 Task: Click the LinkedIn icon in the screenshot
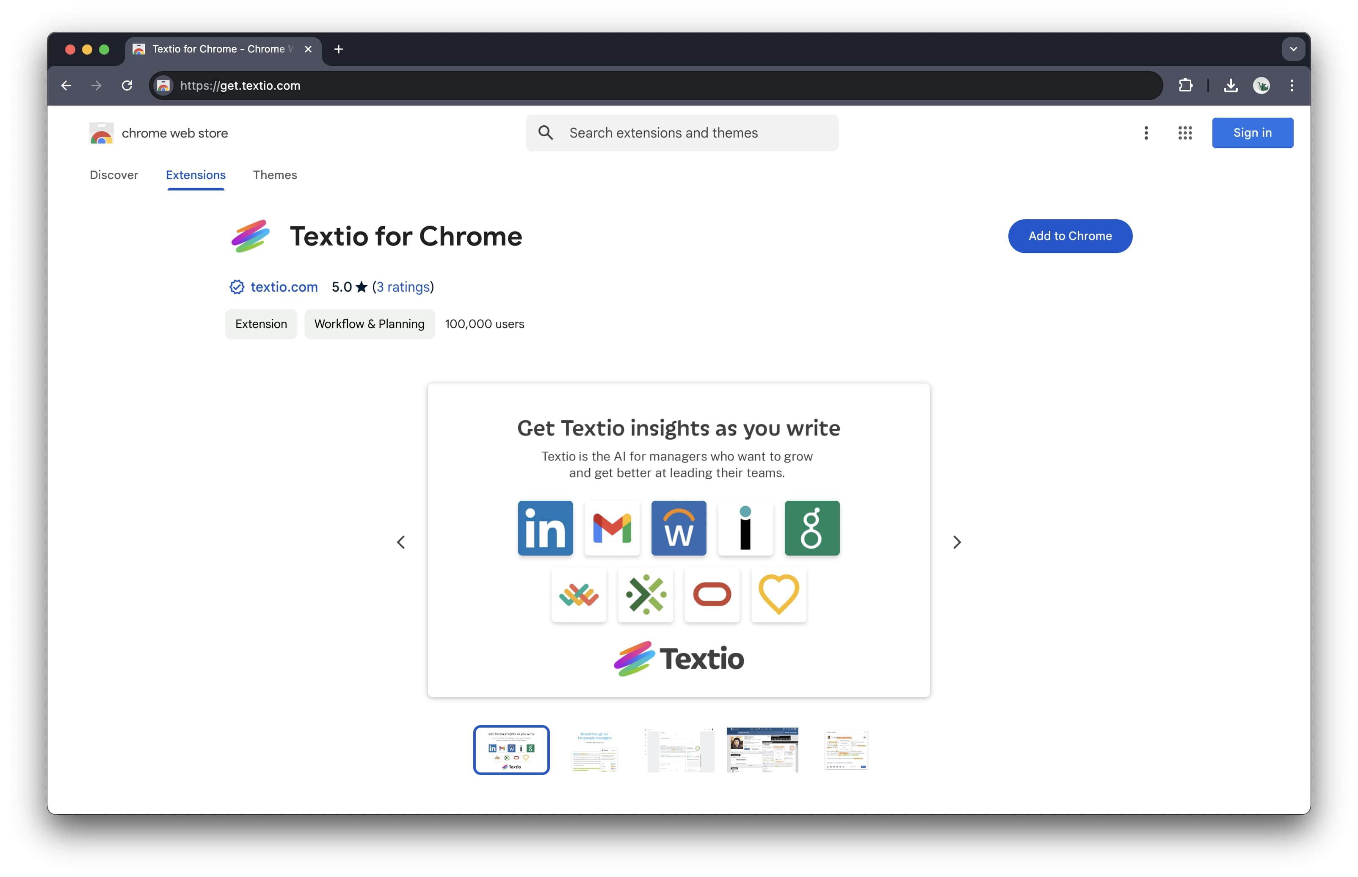(545, 528)
